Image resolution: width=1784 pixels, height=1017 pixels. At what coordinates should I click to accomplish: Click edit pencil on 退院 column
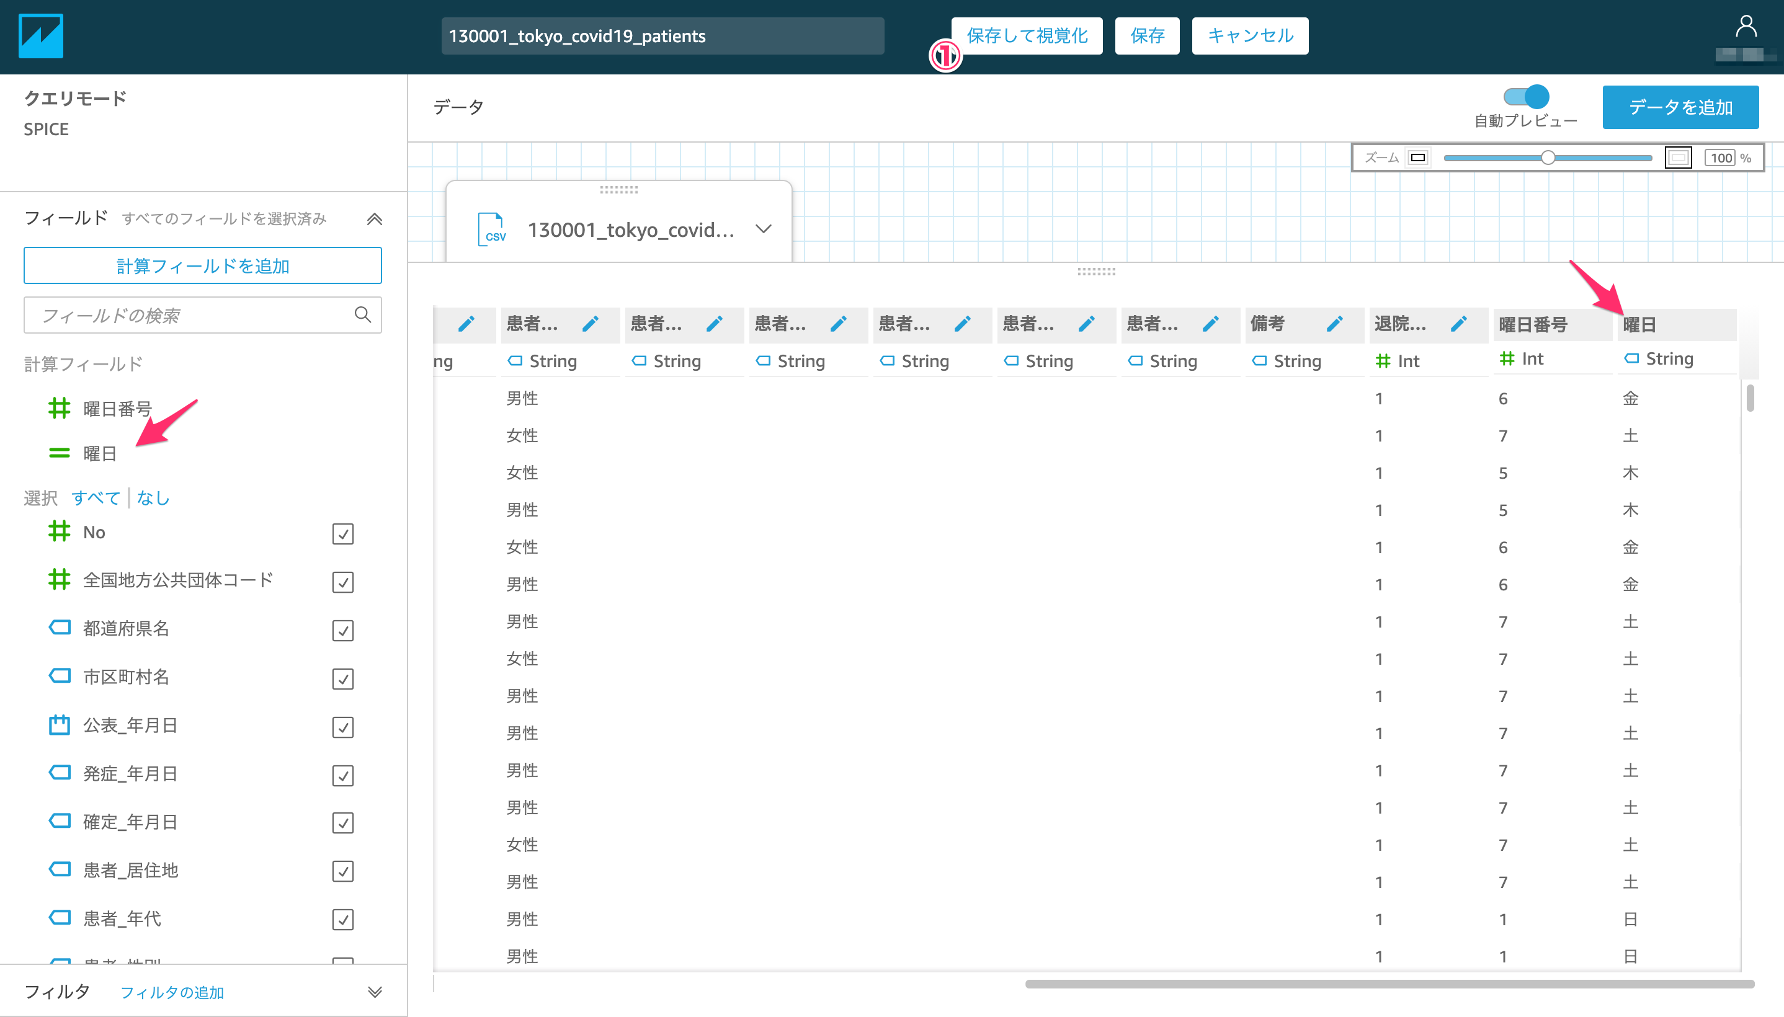click(1458, 324)
